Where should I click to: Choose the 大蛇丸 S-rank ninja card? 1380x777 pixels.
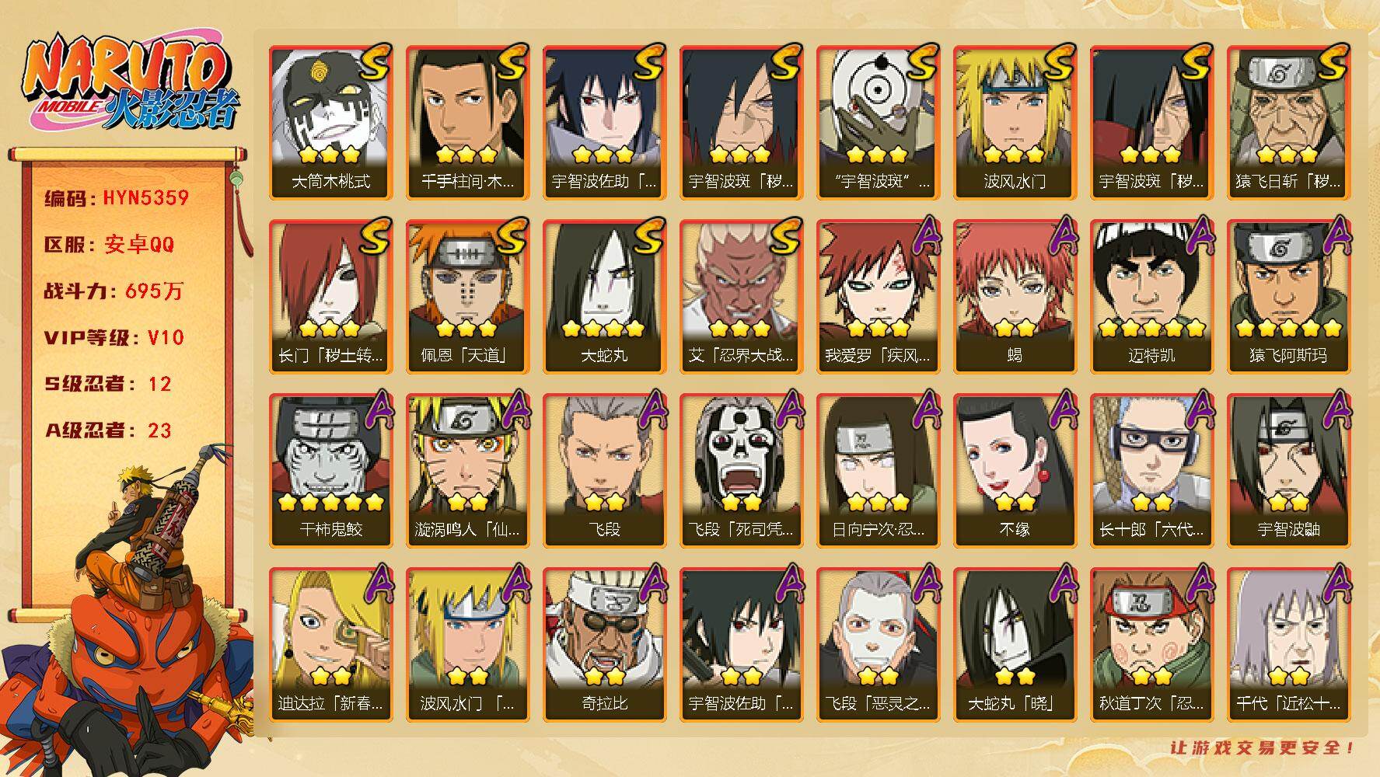click(605, 297)
